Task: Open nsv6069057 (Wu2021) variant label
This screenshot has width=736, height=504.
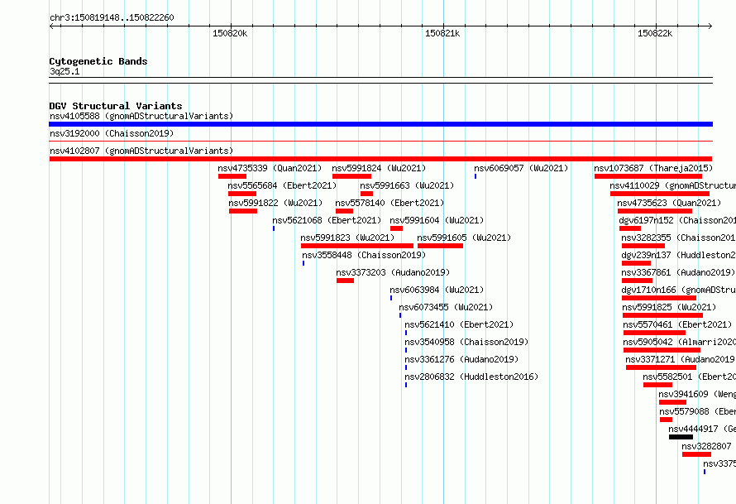Action: (x=521, y=168)
